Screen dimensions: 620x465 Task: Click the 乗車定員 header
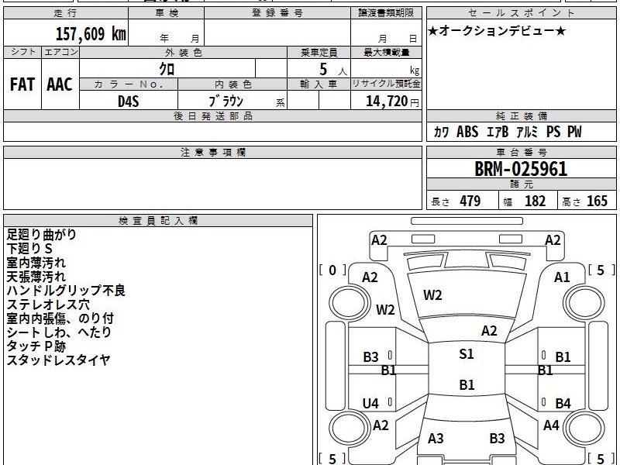coord(319,52)
